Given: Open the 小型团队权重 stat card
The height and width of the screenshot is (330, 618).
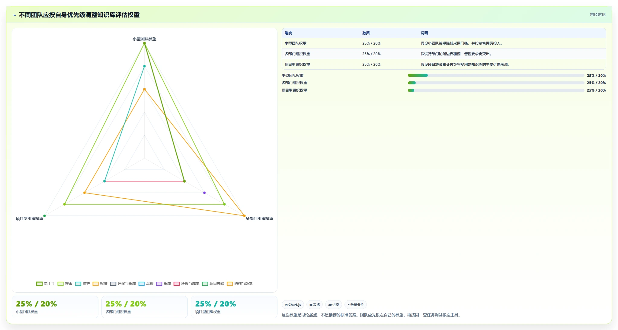Looking at the screenshot, I should point(55,307).
